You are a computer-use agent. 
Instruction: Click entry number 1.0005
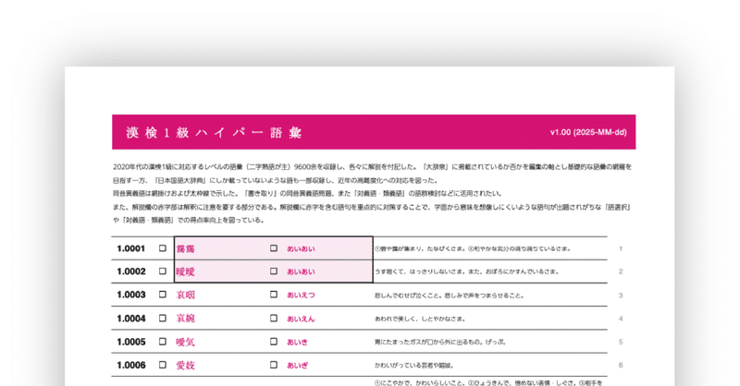coord(130,342)
